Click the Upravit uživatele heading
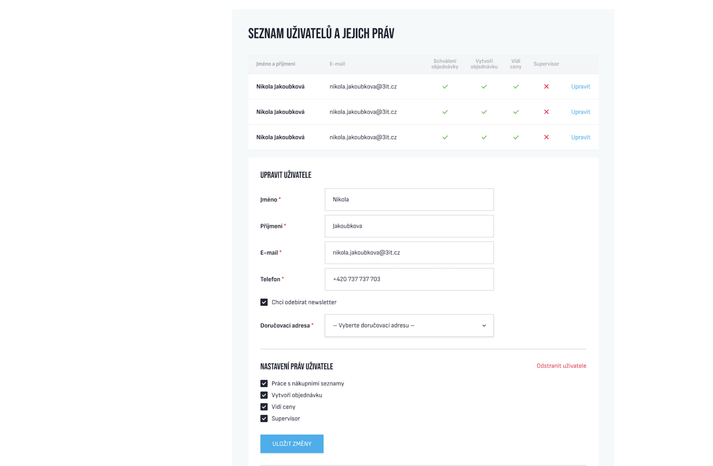Viewport: 713px width, 466px height. [x=286, y=175]
